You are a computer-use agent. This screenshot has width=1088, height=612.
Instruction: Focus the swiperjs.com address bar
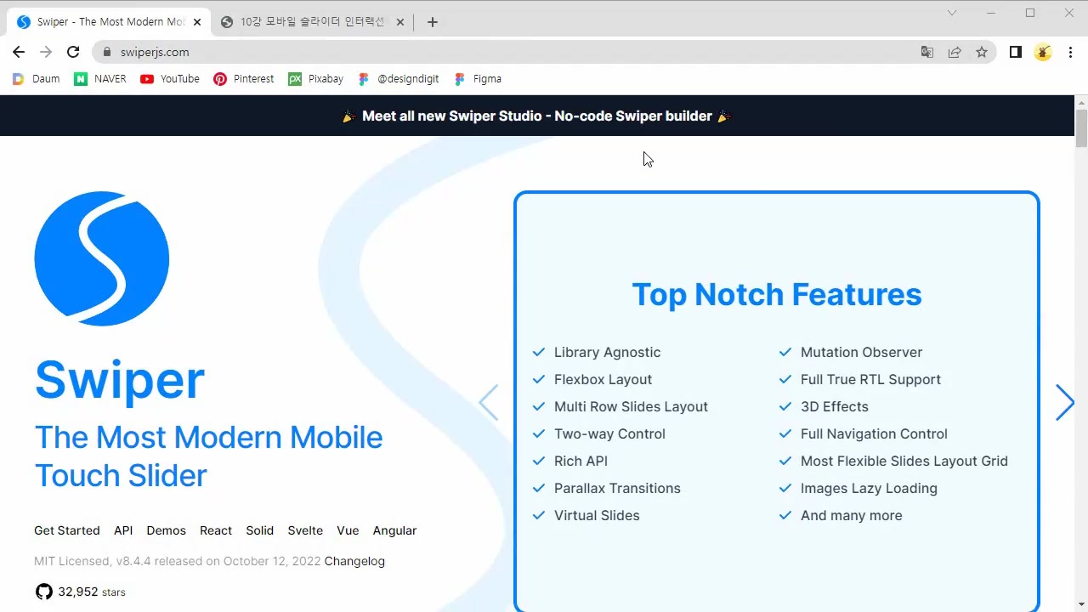[510, 52]
